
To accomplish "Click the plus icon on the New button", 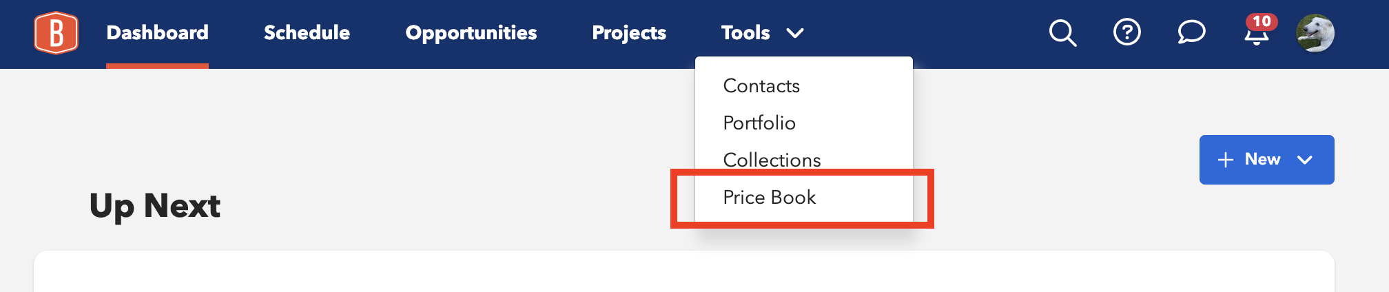I will [x=1225, y=160].
